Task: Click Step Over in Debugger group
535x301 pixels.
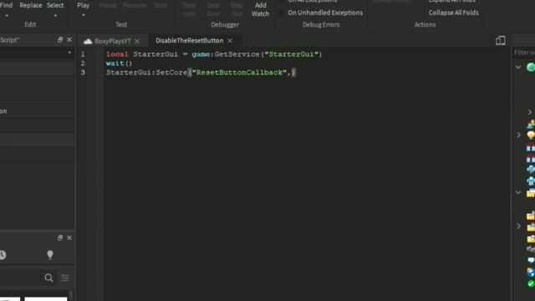Action: 213,9
